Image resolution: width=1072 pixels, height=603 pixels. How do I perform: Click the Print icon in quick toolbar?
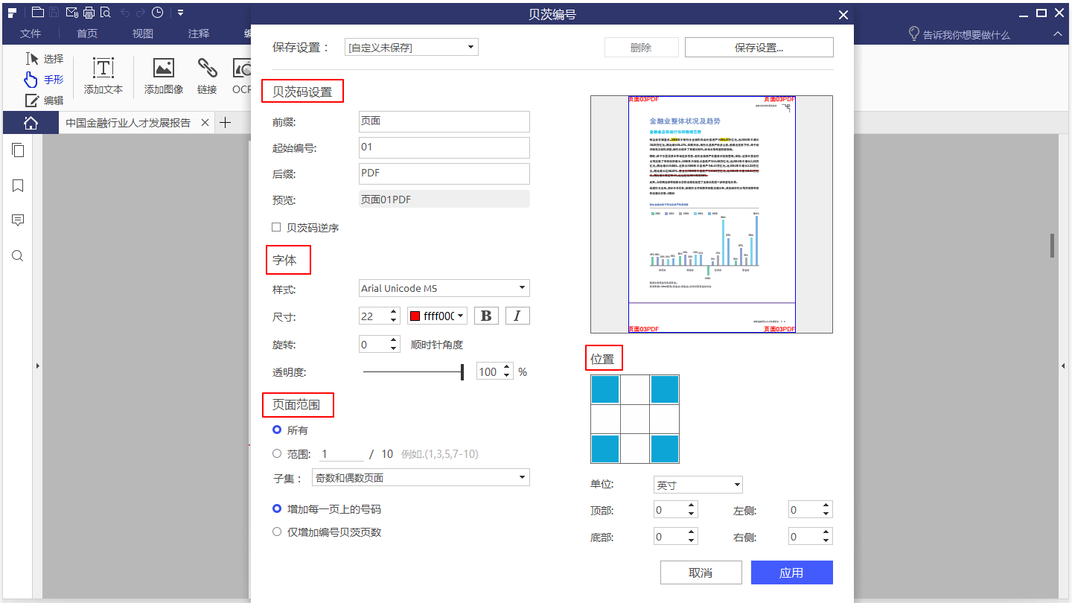click(89, 13)
